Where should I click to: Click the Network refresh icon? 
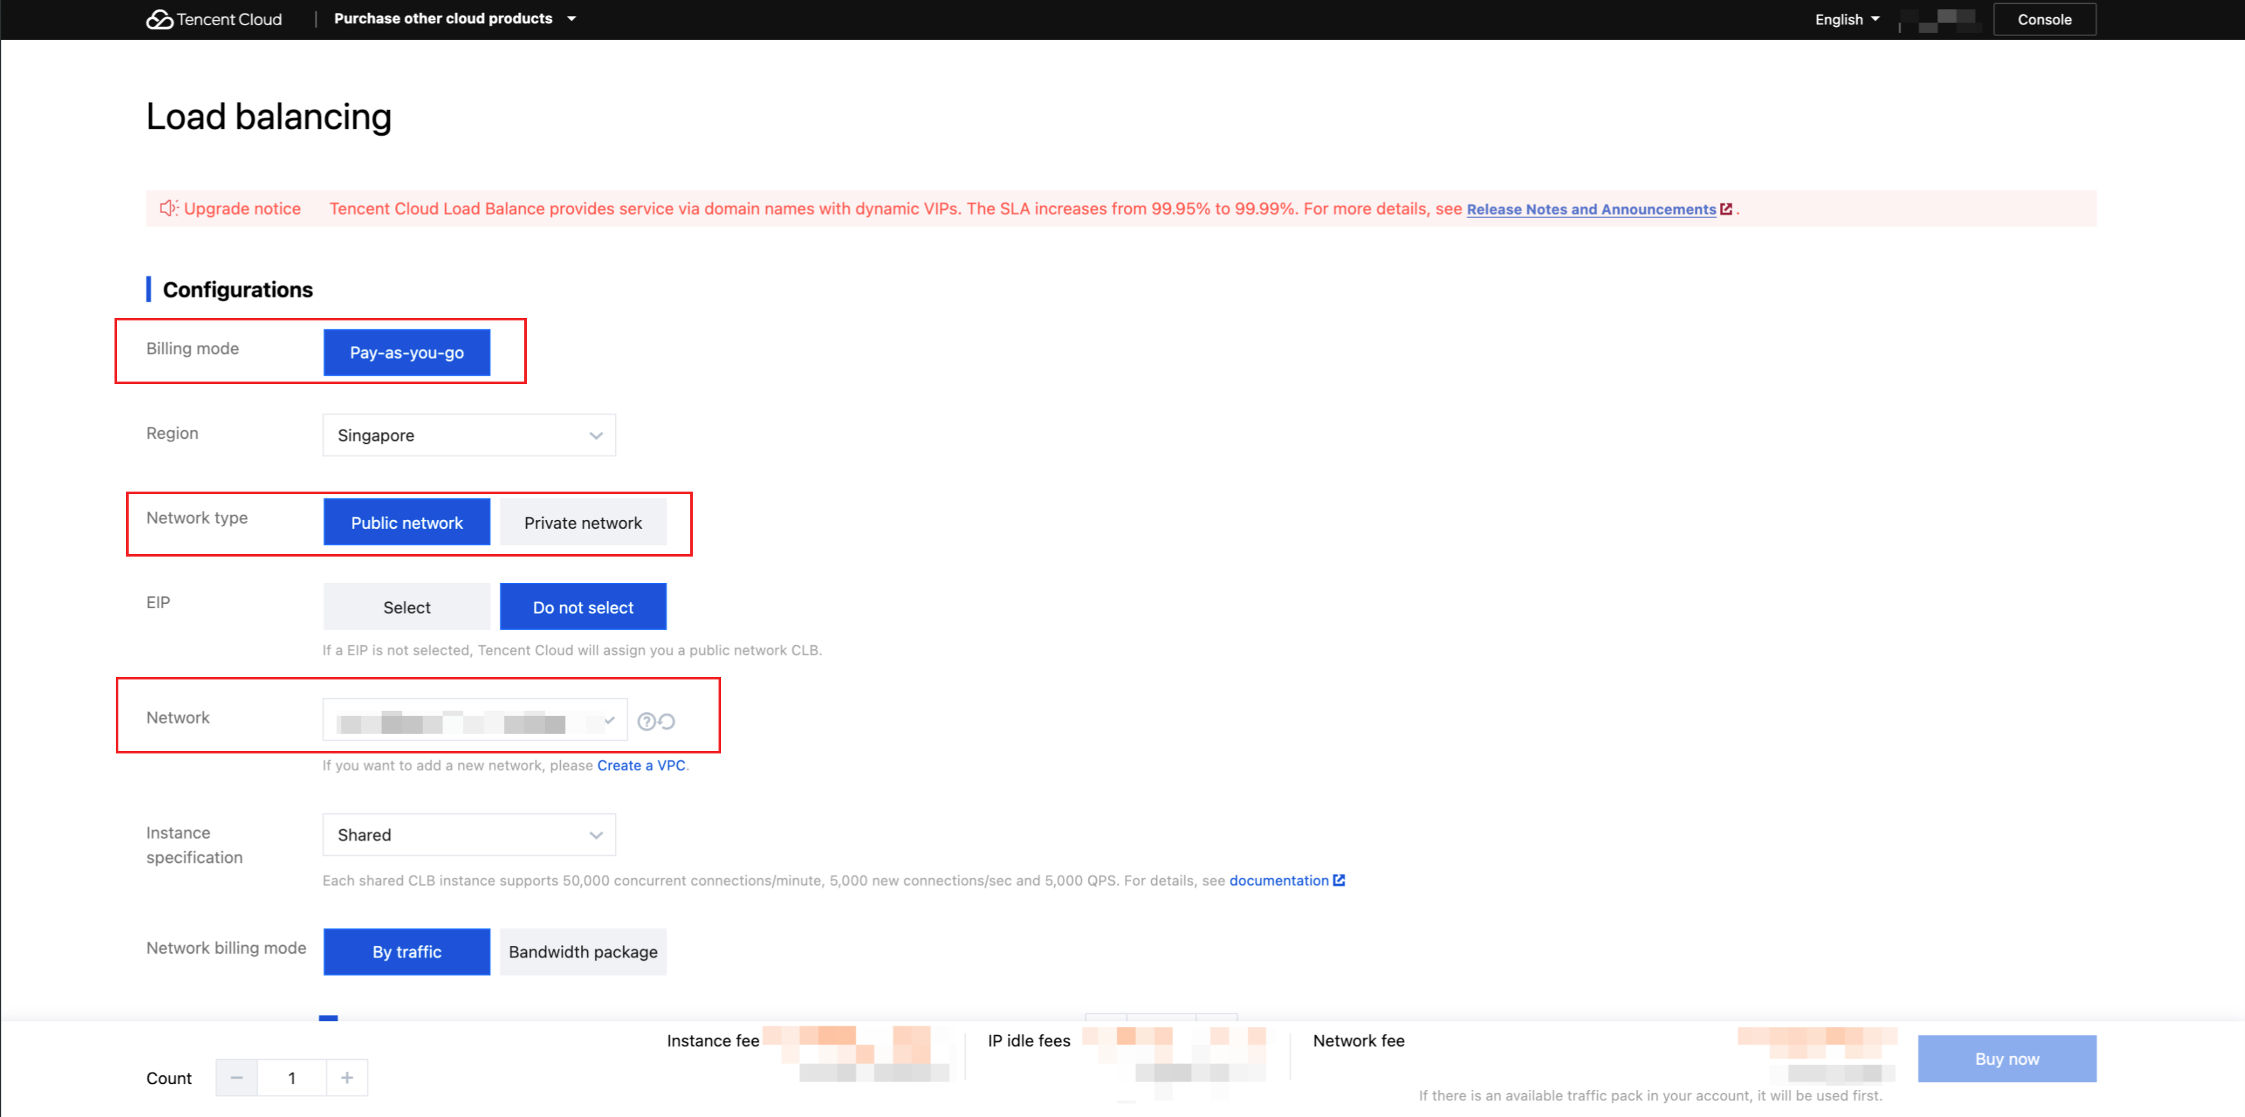pos(666,721)
